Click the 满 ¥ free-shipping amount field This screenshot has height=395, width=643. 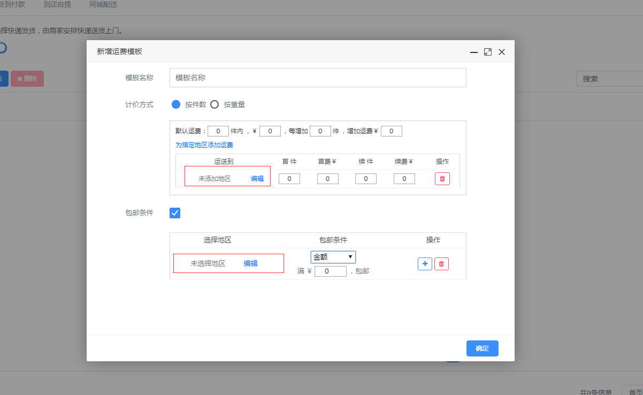pyautogui.click(x=330, y=271)
